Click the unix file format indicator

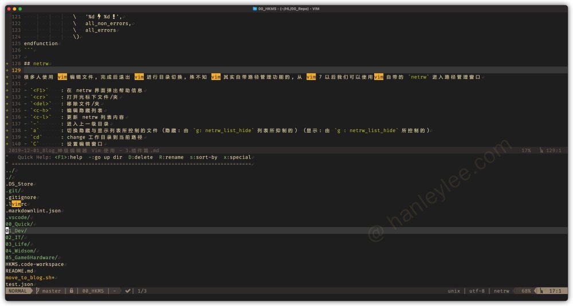(454, 291)
